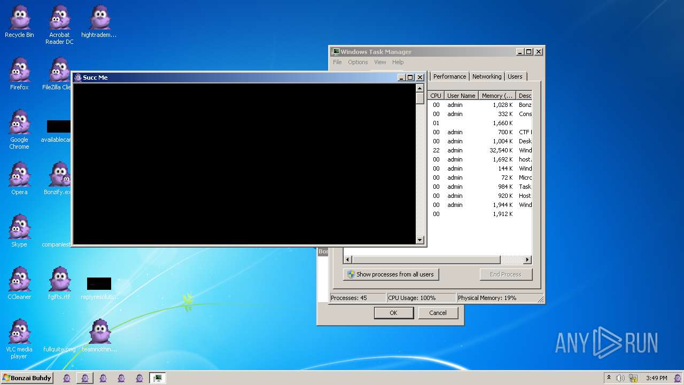Open Task Manager Options menu
Image resolution: width=684 pixels, height=385 pixels.
(358, 62)
